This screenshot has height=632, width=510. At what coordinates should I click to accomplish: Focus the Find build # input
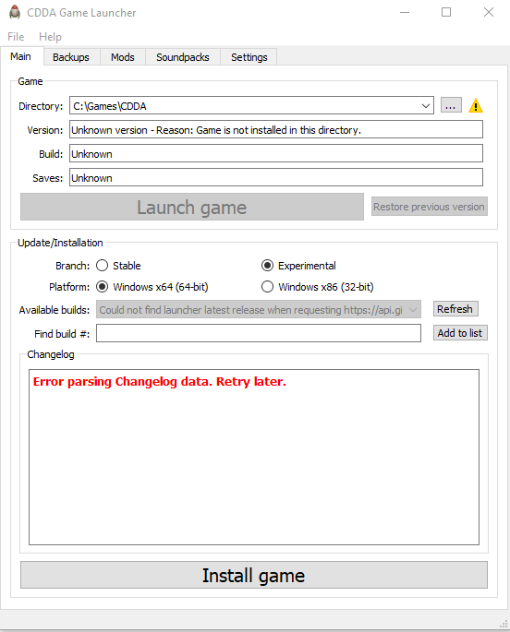[259, 333]
